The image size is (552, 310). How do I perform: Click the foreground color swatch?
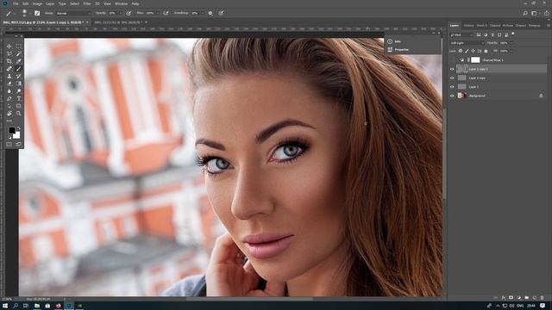click(11, 130)
